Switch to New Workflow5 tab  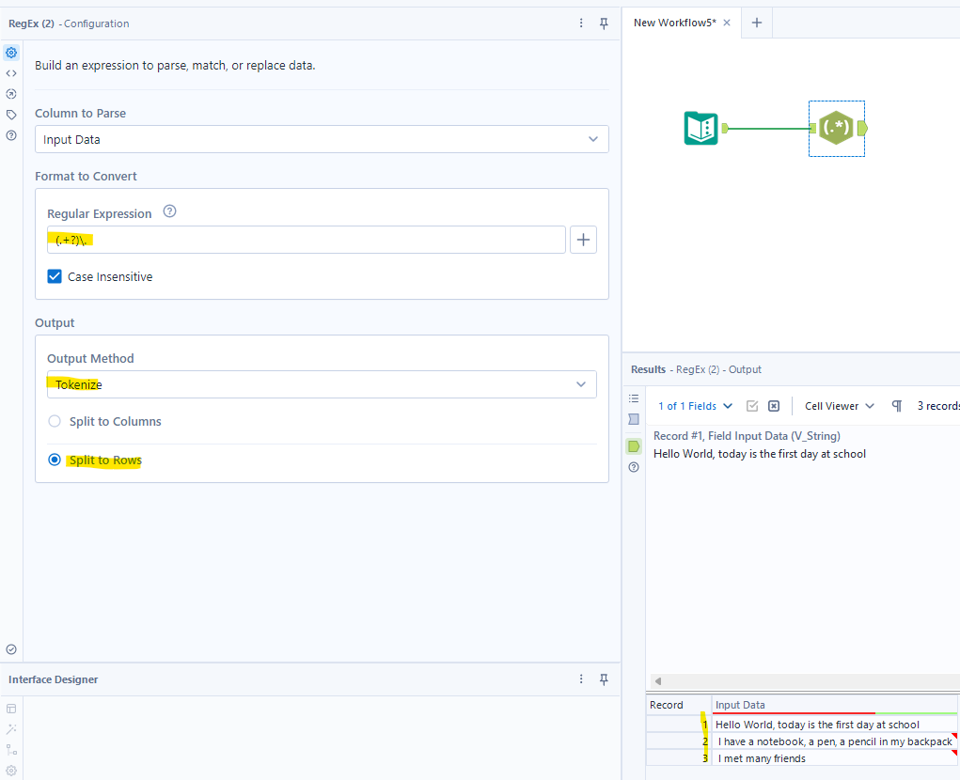[x=674, y=23]
